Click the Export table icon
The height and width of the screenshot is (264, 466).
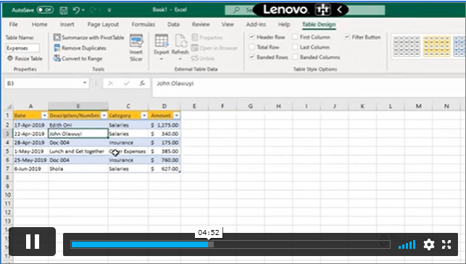pyautogui.click(x=162, y=41)
